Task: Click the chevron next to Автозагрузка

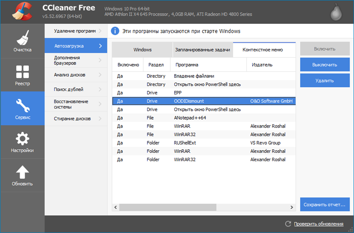Action: 100,46
